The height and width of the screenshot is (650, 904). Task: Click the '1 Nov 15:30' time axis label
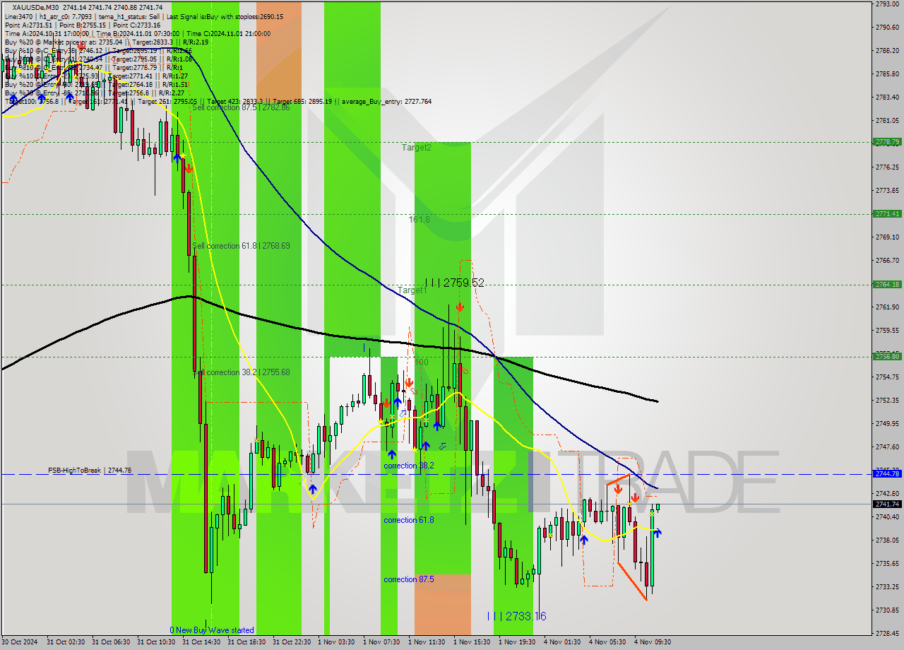click(x=472, y=642)
